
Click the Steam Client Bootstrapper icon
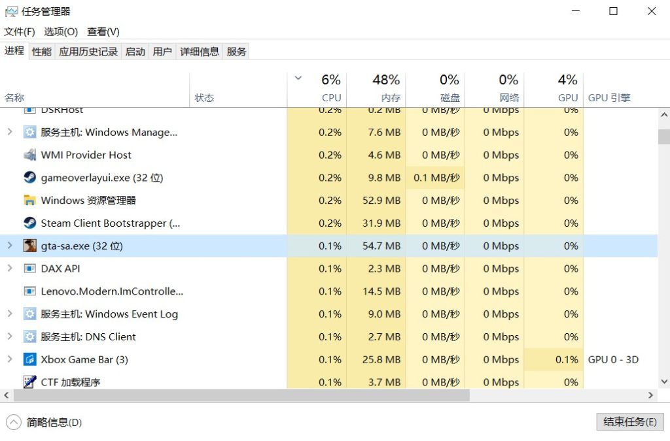click(x=29, y=223)
